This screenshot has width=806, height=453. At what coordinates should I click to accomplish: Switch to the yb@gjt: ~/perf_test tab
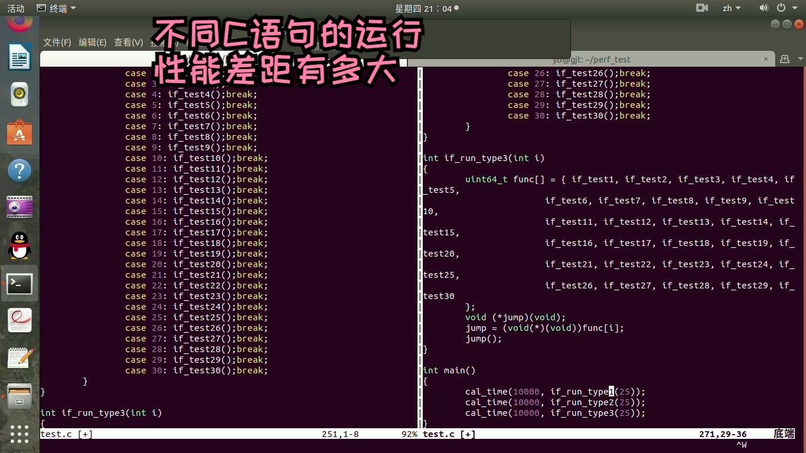pyautogui.click(x=592, y=59)
